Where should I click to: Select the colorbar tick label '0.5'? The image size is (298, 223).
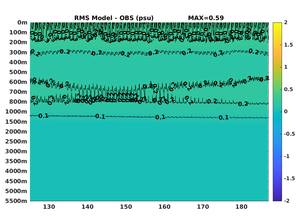(x=288, y=89)
